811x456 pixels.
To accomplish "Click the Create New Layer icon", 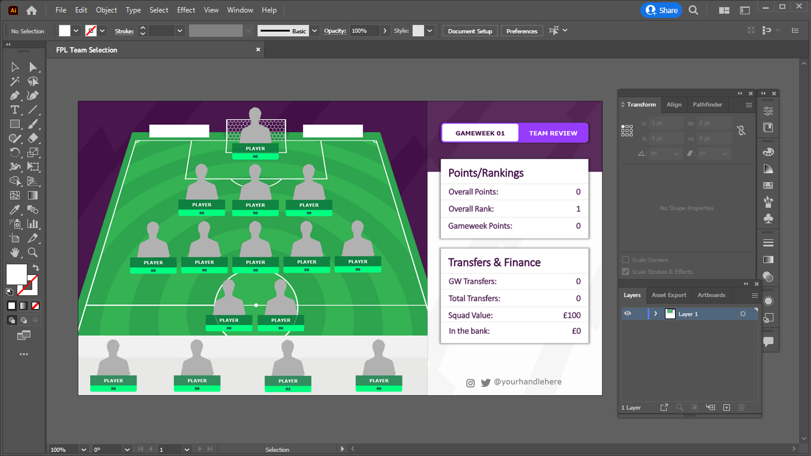I will [726, 407].
